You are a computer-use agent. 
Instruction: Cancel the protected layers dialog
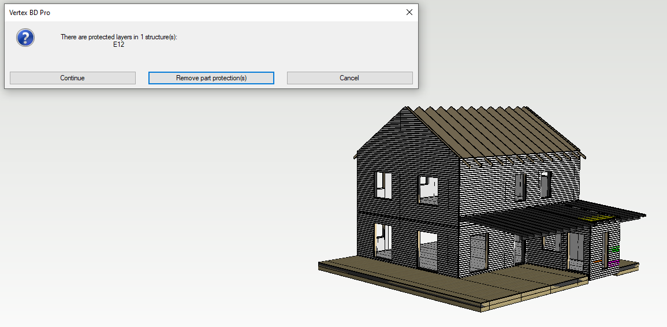[349, 78]
